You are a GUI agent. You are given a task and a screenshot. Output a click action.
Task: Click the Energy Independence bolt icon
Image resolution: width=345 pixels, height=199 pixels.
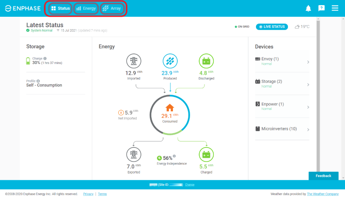(159, 158)
